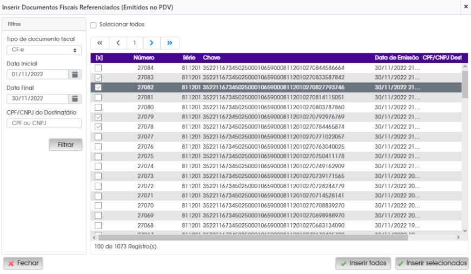Check the box for record 27084
This screenshot has height=274, width=471.
[x=98, y=68]
